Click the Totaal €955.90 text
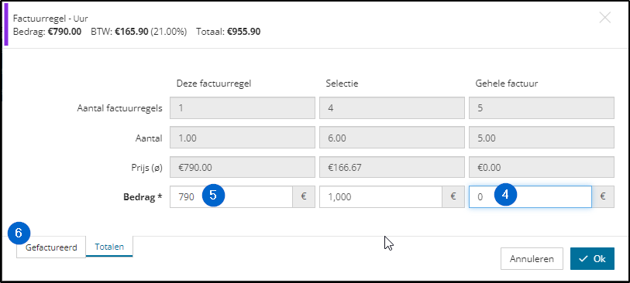This screenshot has width=630, height=283. click(229, 31)
